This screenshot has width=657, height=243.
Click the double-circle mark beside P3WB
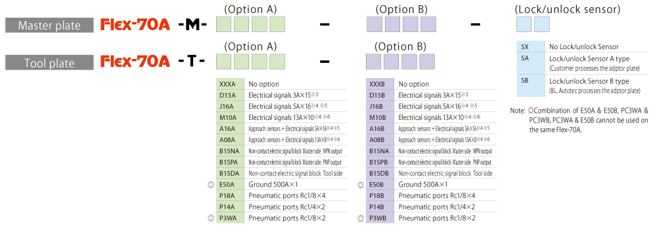coord(360,217)
